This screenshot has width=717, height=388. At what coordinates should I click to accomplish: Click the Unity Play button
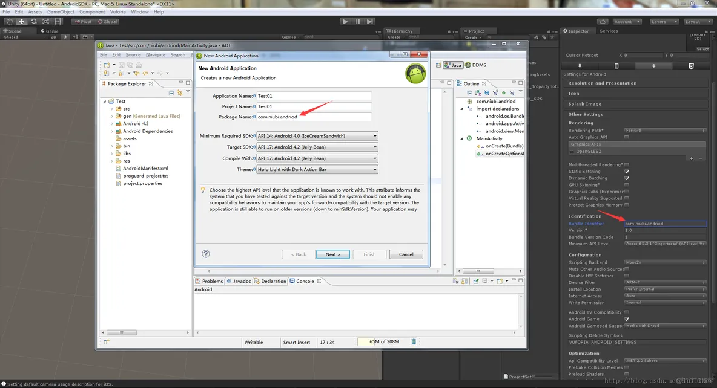tap(345, 21)
